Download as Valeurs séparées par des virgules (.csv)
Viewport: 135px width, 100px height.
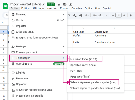coord(95,82)
